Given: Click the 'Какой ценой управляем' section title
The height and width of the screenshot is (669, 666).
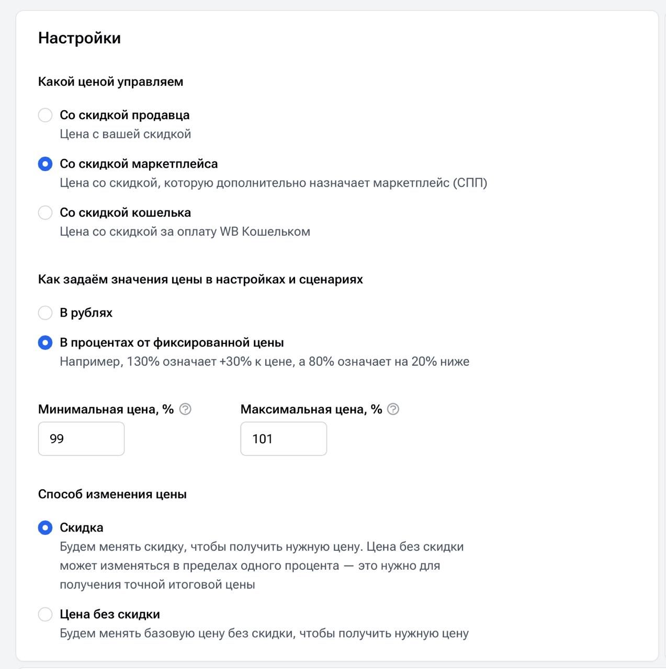Looking at the screenshot, I should pyautogui.click(x=110, y=82).
